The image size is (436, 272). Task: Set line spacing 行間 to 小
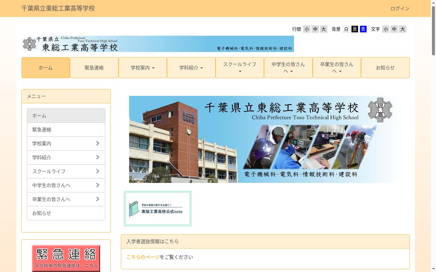307,29
